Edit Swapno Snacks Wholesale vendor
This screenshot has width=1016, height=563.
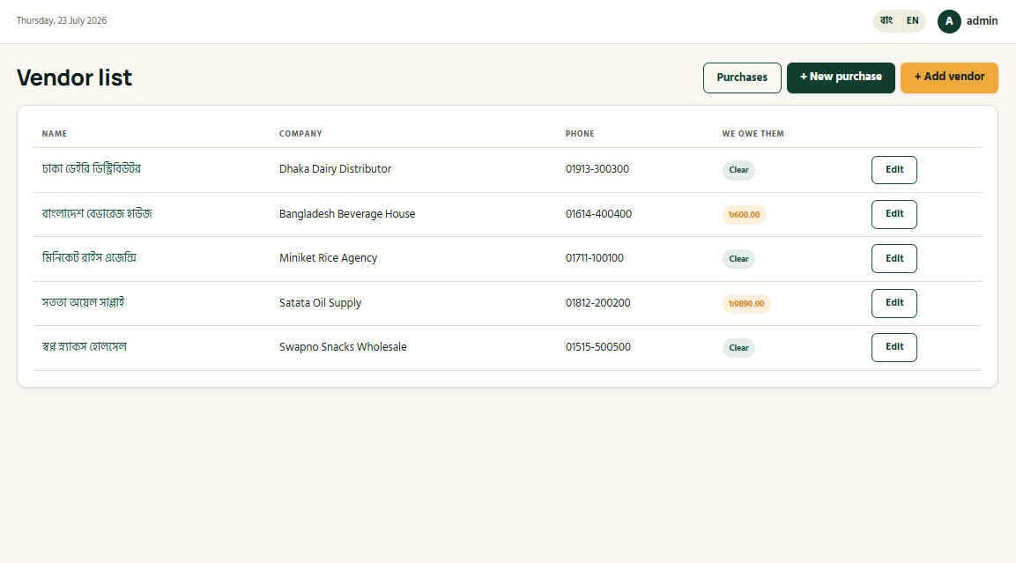pyautogui.click(x=894, y=347)
